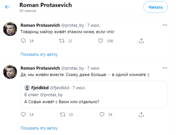
Task: Share the 'Товарищ майор' tweet
Action: [141, 41]
